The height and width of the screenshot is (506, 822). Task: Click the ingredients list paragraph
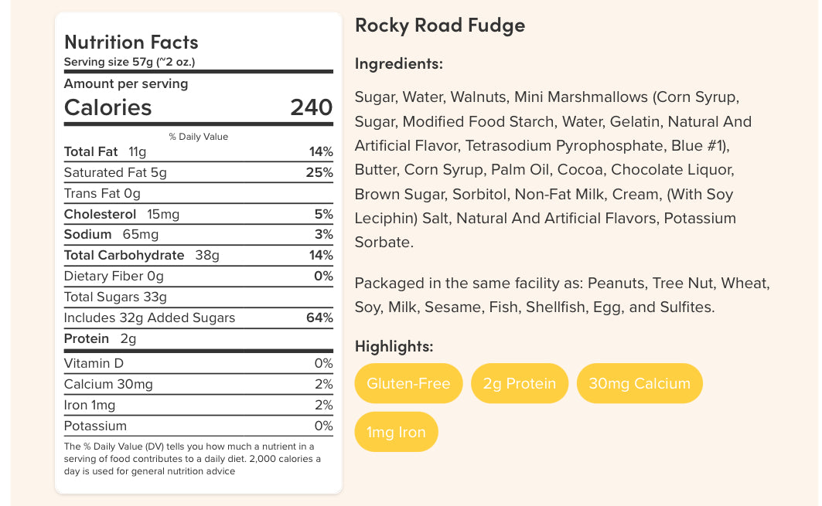[553, 169]
